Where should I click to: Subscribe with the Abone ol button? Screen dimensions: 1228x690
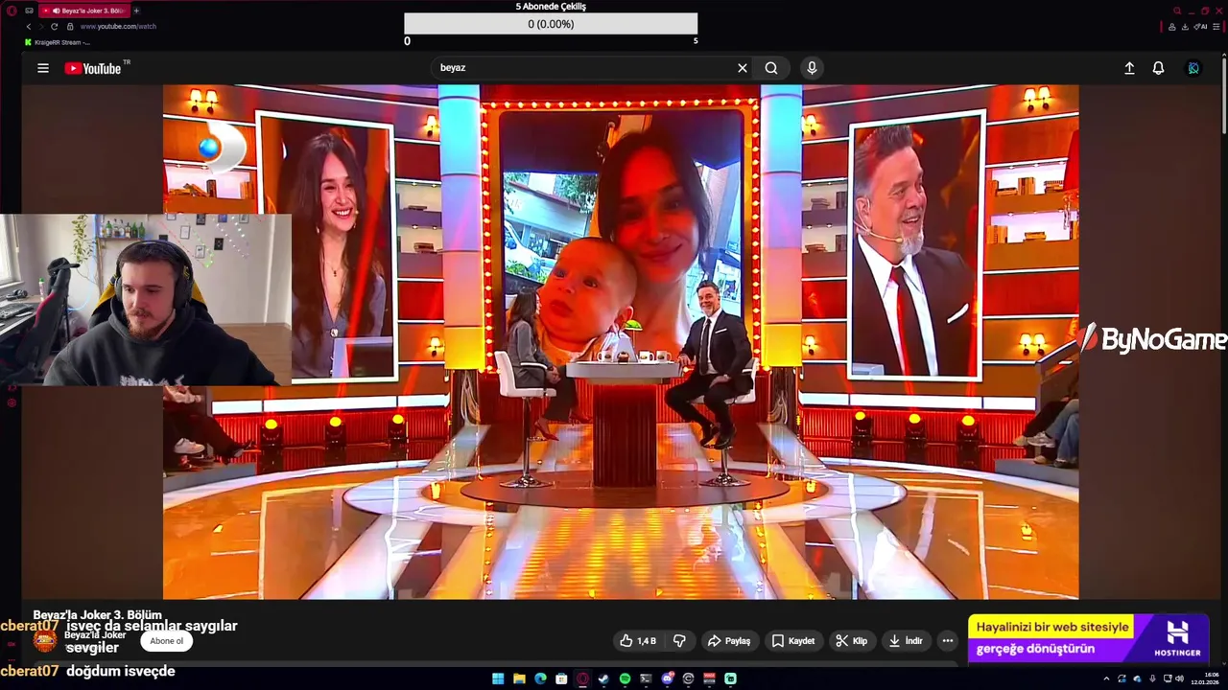click(166, 641)
